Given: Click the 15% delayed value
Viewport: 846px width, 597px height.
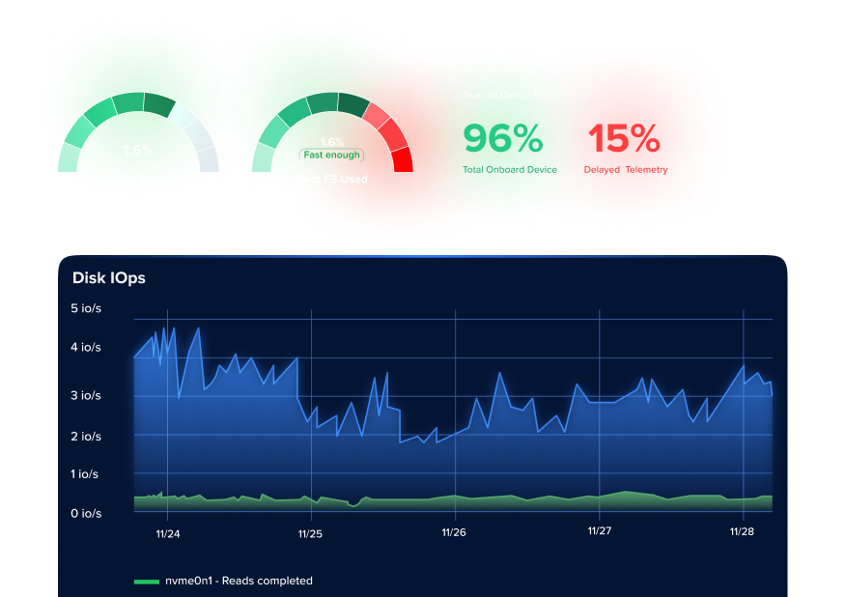Looking at the screenshot, I should coord(624,138).
